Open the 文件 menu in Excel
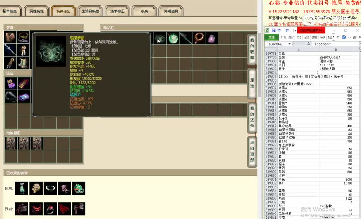 271,37
